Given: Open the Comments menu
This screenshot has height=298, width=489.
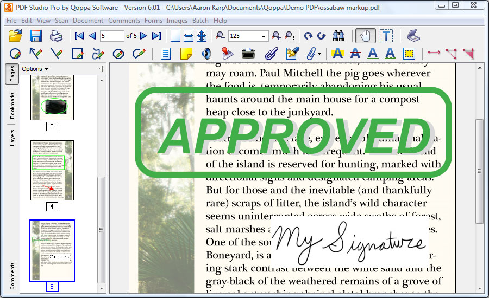Looking at the screenshot, I should click(x=124, y=21).
